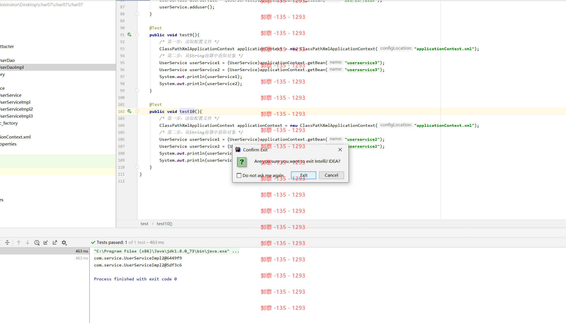
Task: Go to previous failed test up arrow
Action: [19, 242]
